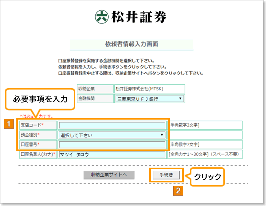267x207 pixels.
Task: Open the 金融機関 bank dropdown
Action: coord(150,99)
